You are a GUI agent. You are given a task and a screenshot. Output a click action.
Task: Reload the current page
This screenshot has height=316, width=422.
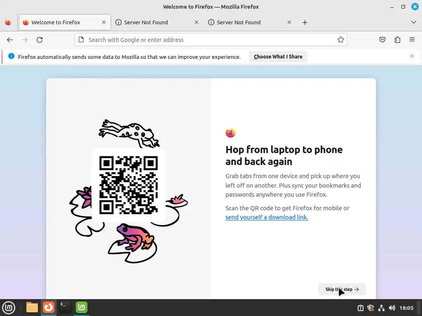(40, 40)
